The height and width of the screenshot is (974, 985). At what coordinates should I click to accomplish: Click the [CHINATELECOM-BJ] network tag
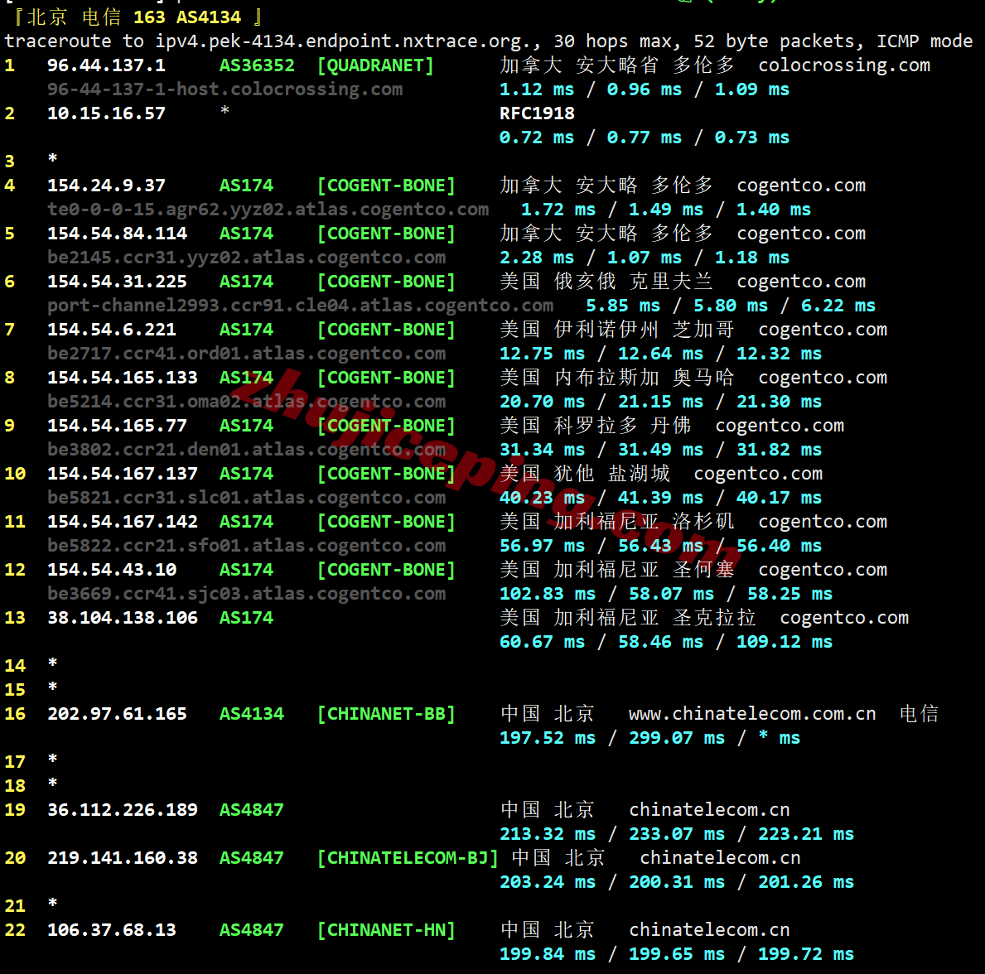point(408,858)
